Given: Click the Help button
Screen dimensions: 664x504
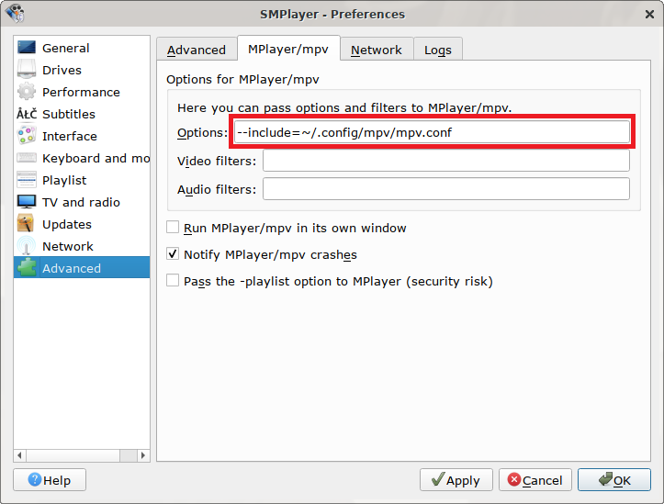Looking at the screenshot, I should (50, 480).
